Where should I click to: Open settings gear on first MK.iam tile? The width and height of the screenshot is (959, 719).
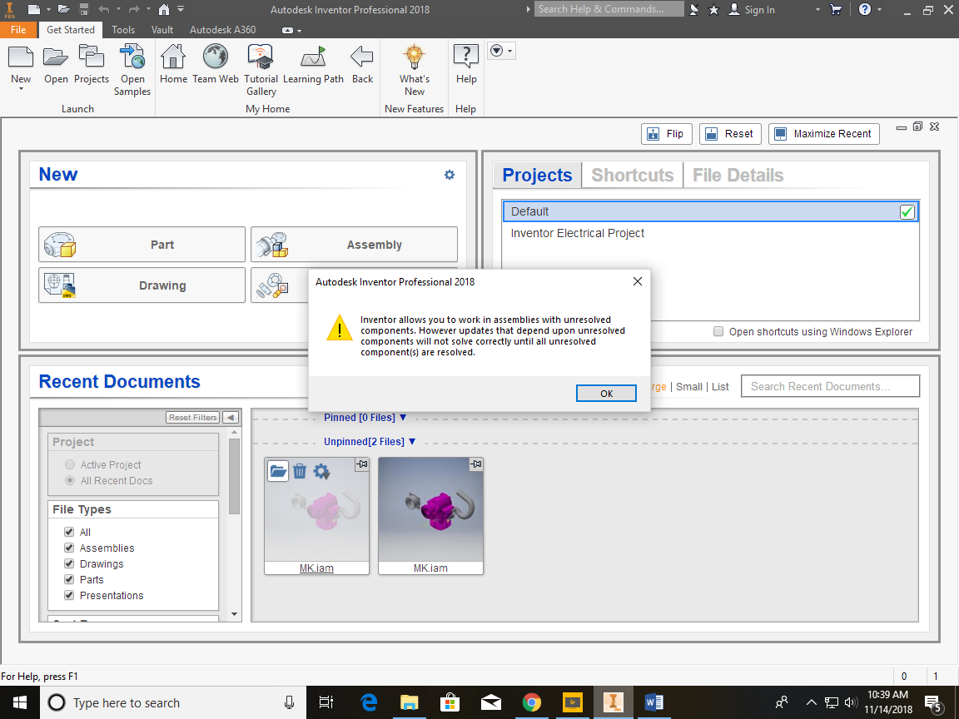pyautogui.click(x=321, y=471)
